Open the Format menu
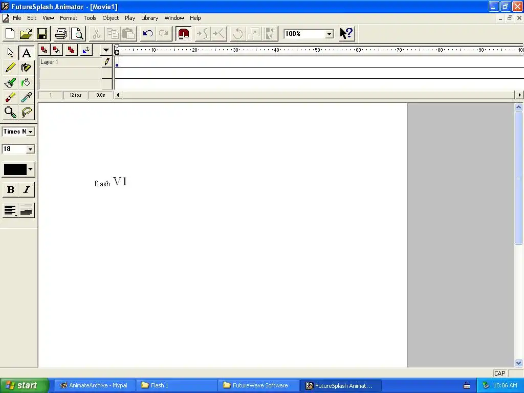 tap(69, 18)
